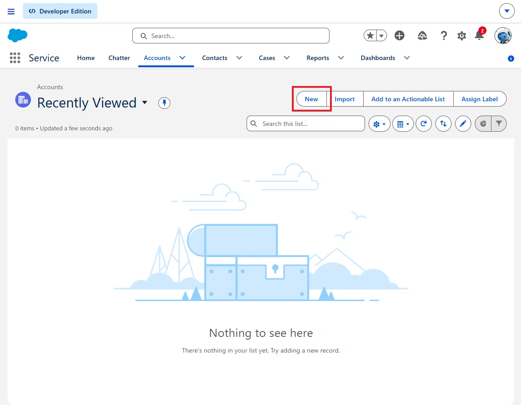Open the Trailhead guidance icon
This screenshot has width=521, height=405.
(x=422, y=35)
